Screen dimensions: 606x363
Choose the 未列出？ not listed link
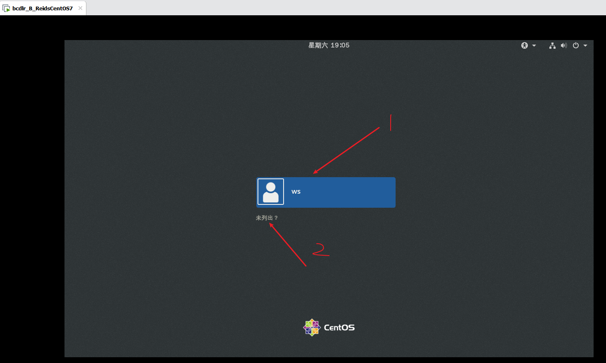[267, 218]
